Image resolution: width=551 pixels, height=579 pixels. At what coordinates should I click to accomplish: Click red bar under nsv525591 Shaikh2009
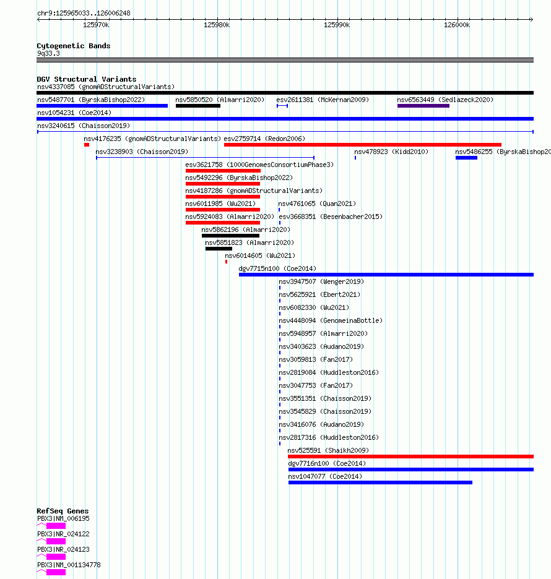(410, 457)
